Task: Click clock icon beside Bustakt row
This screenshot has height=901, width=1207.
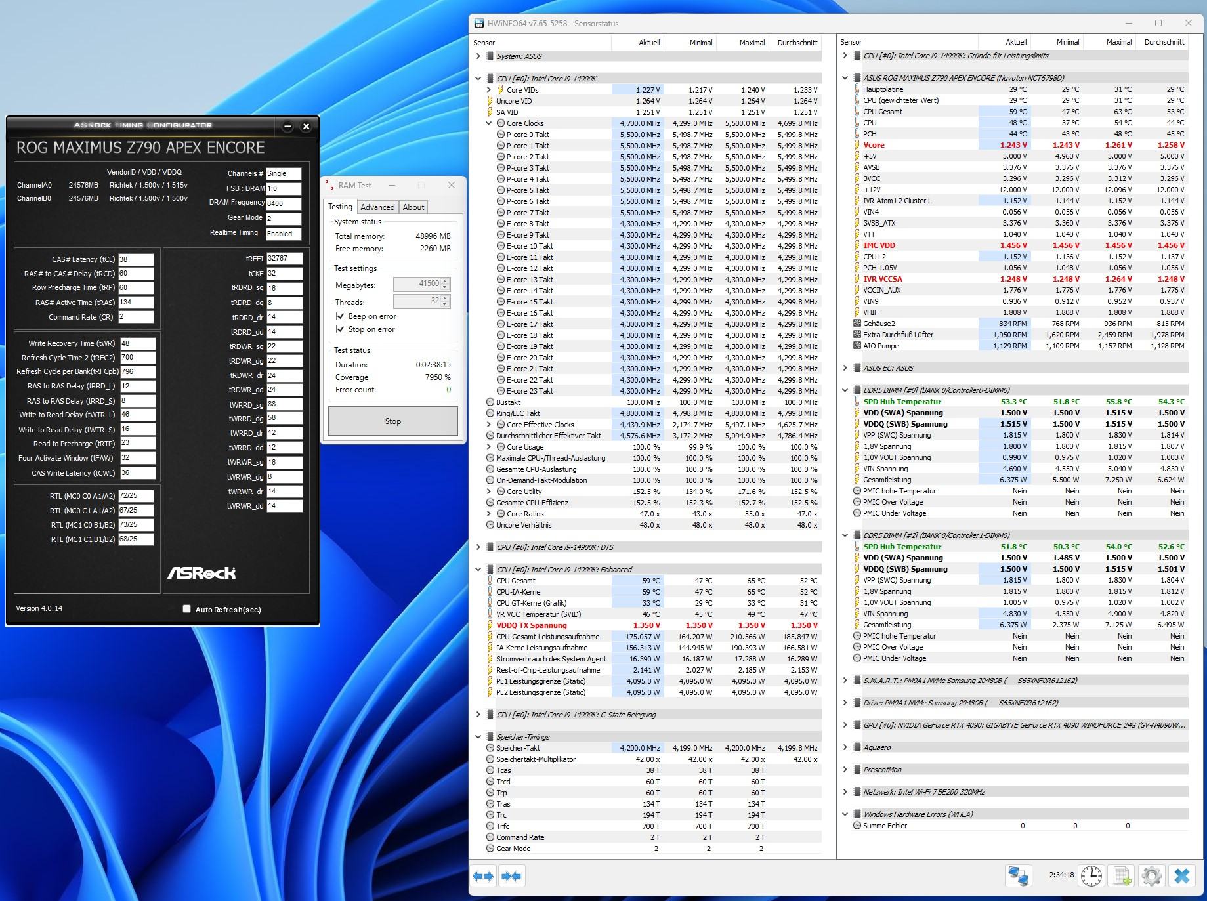Action: pyautogui.click(x=490, y=402)
